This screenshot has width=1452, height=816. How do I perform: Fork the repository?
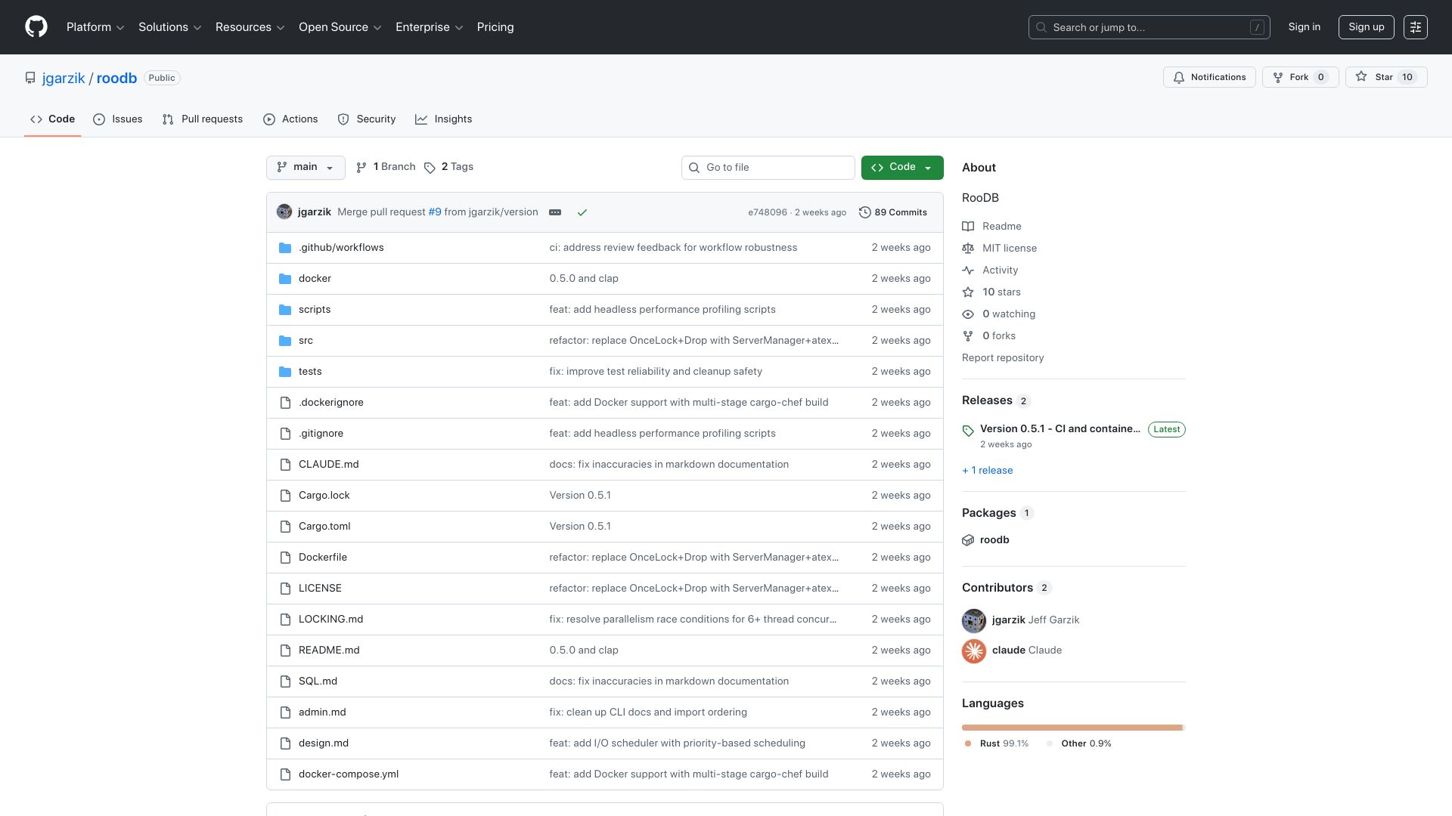point(1301,77)
